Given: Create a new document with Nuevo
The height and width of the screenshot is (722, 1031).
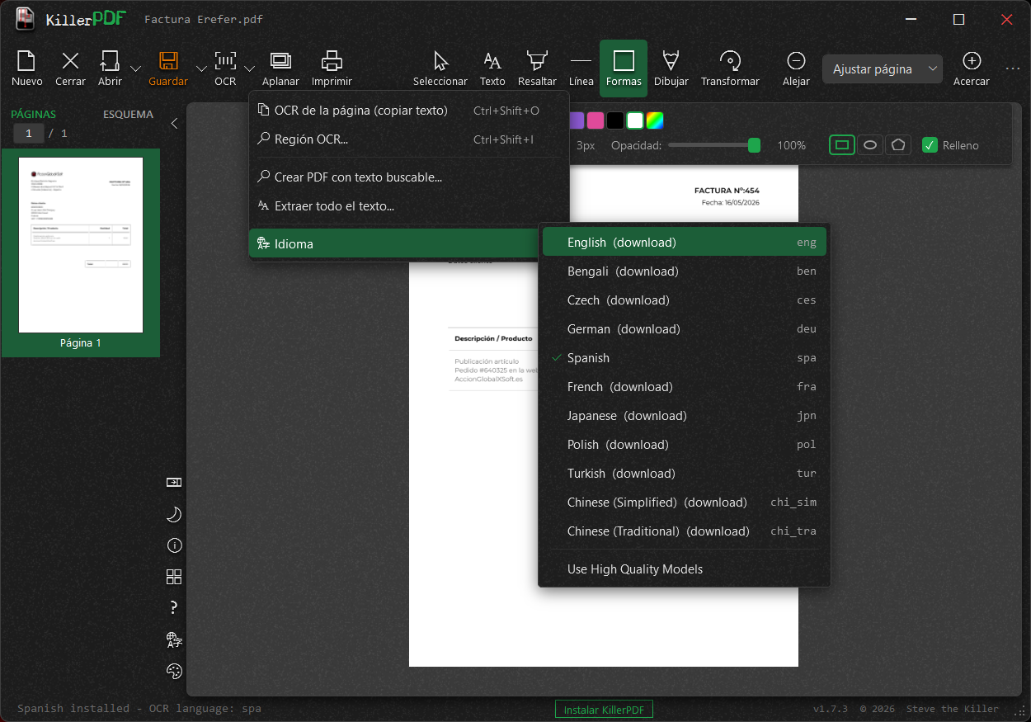Looking at the screenshot, I should [x=27, y=68].
